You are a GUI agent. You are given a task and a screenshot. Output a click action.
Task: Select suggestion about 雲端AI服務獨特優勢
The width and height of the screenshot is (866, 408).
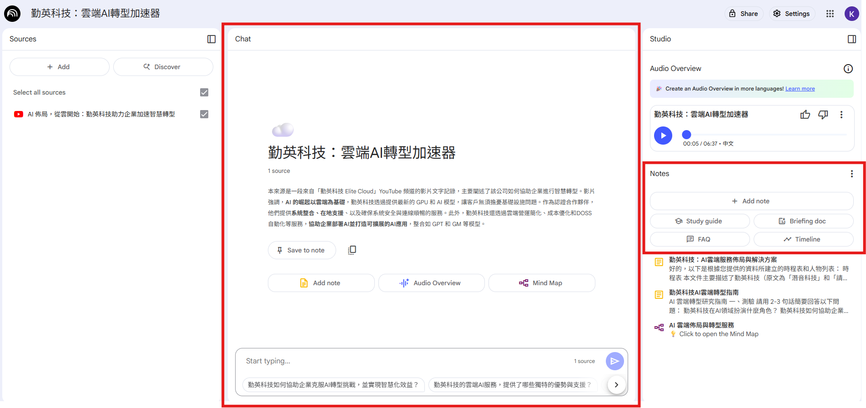point(513,385)
